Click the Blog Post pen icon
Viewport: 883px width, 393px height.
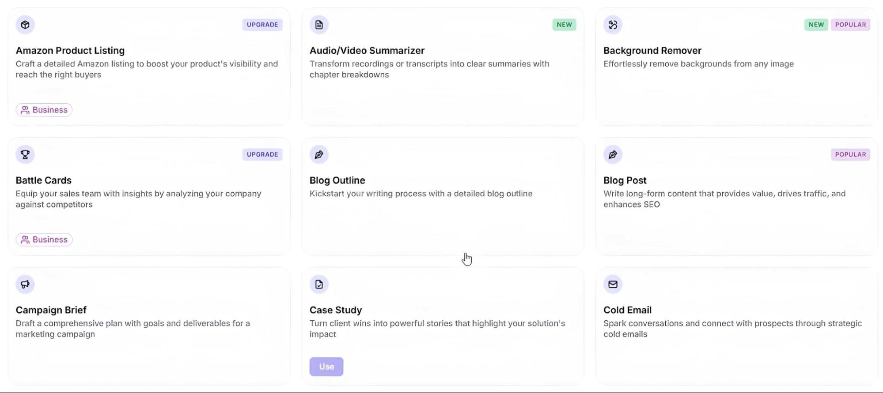(x=613, y=154)
